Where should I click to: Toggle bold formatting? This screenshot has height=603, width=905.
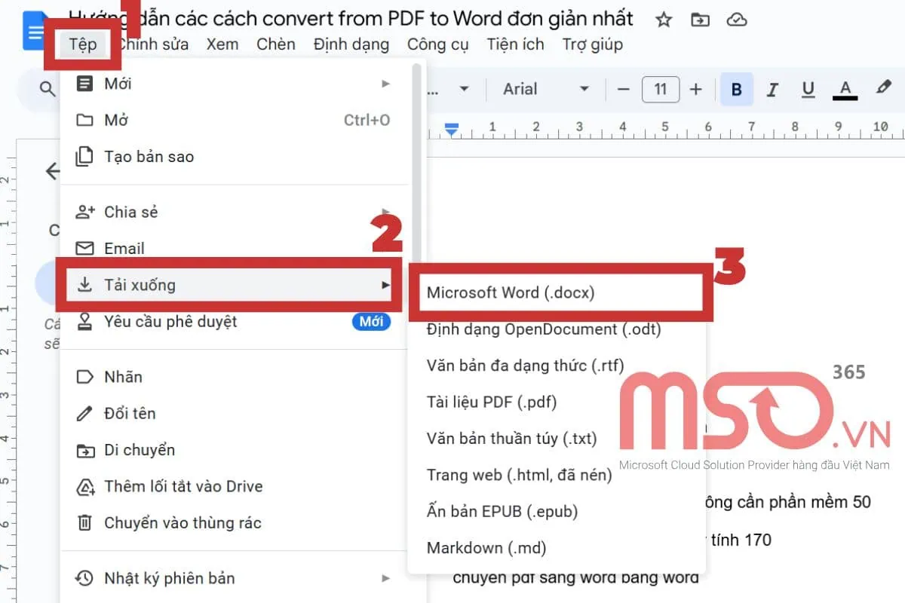click(x=737, y=90)
